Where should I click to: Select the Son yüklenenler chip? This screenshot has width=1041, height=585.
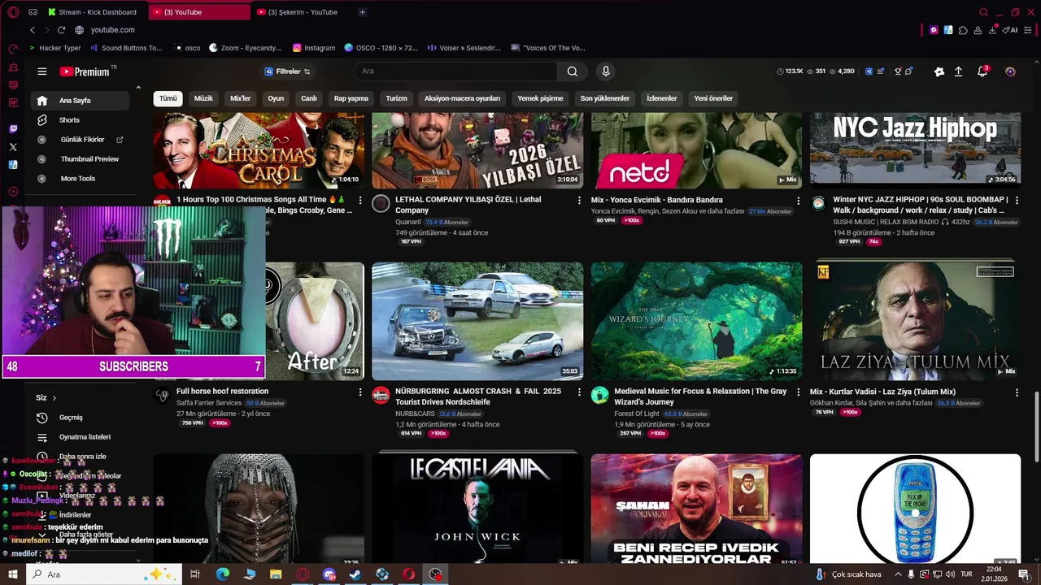604,98
